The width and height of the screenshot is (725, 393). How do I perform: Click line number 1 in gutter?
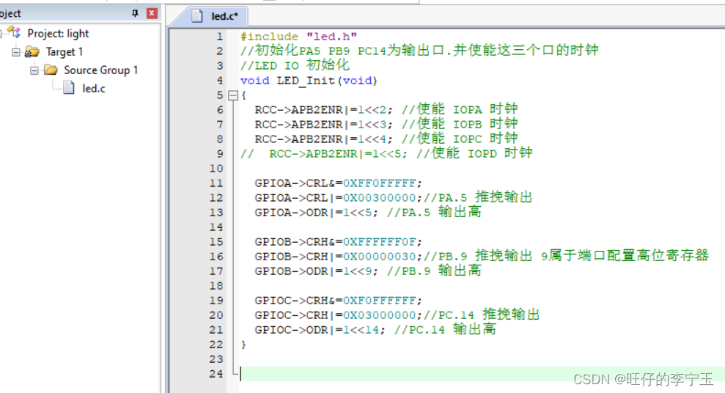point(220,37)
